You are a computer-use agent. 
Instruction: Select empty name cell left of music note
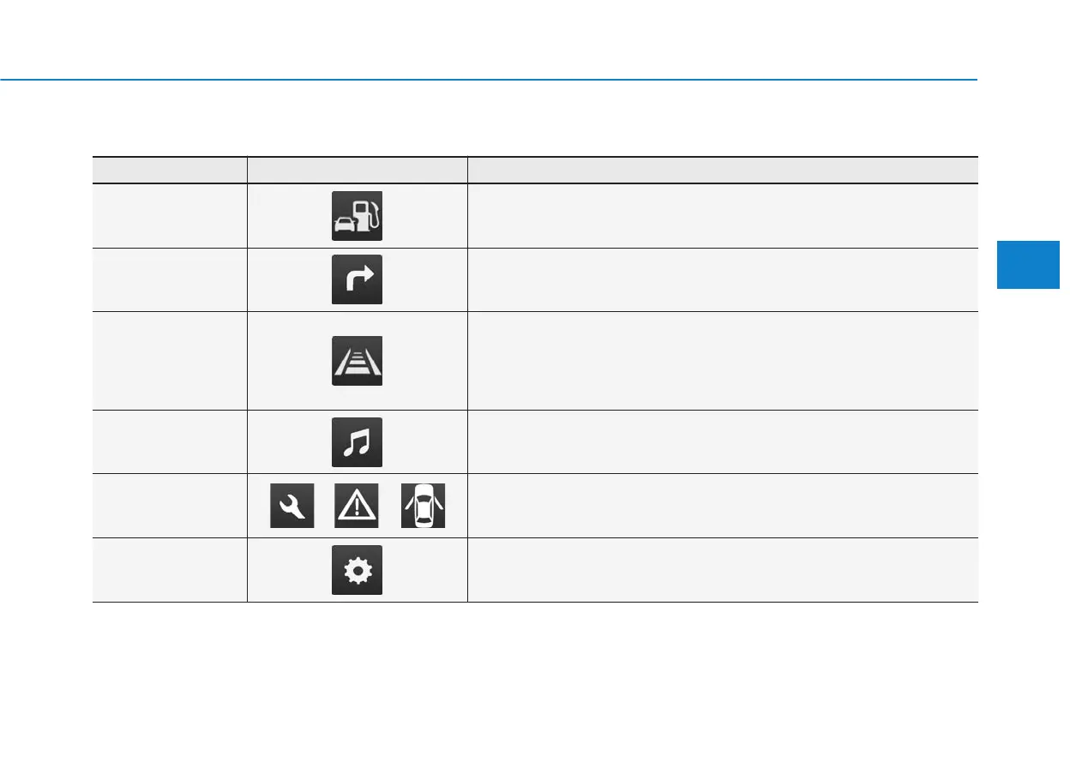170,442
